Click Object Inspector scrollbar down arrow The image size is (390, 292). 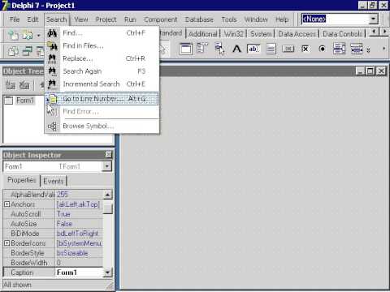(108, 273)
